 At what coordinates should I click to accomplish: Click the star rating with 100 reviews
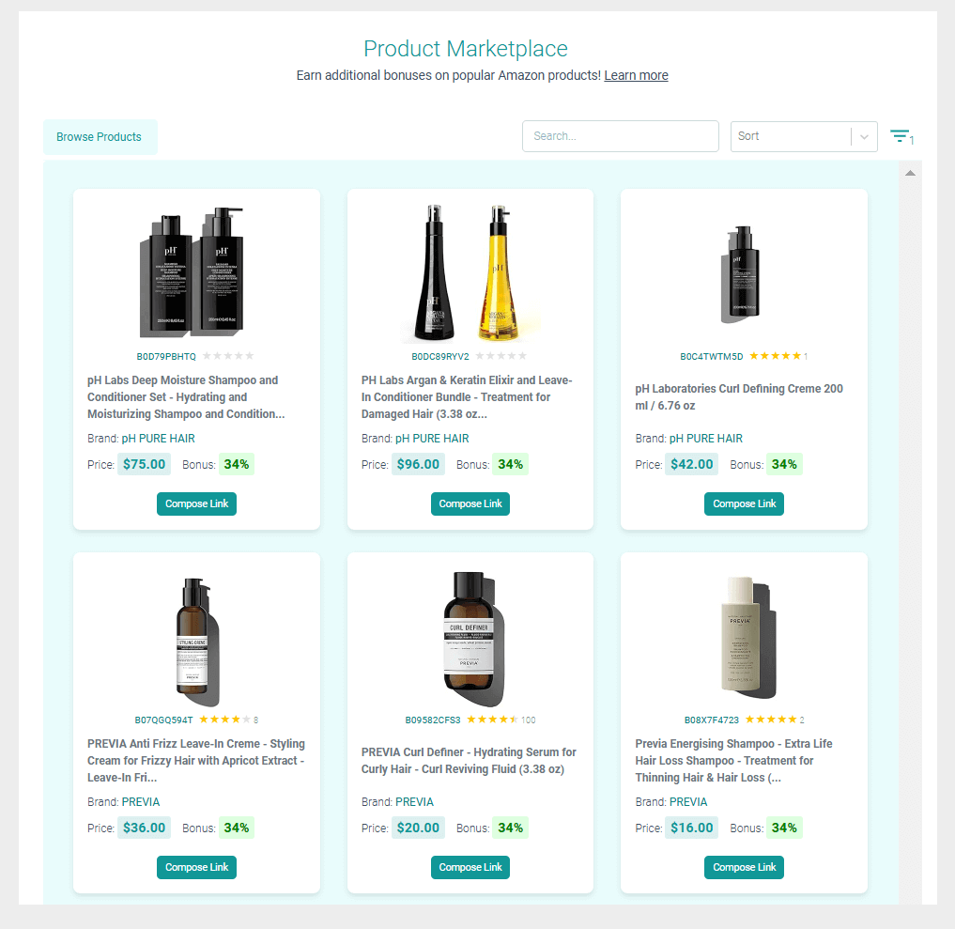(492, 720)
